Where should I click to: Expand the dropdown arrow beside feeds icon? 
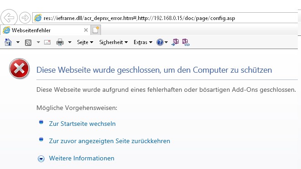tap(38, 42)
